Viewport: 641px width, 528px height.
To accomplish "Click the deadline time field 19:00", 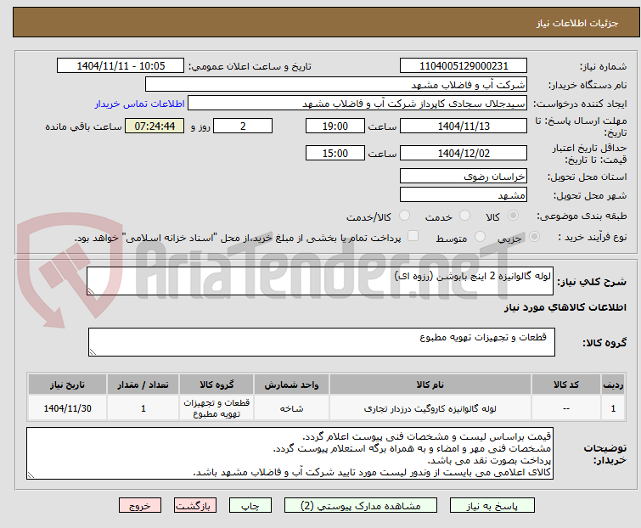I will 335,126.
